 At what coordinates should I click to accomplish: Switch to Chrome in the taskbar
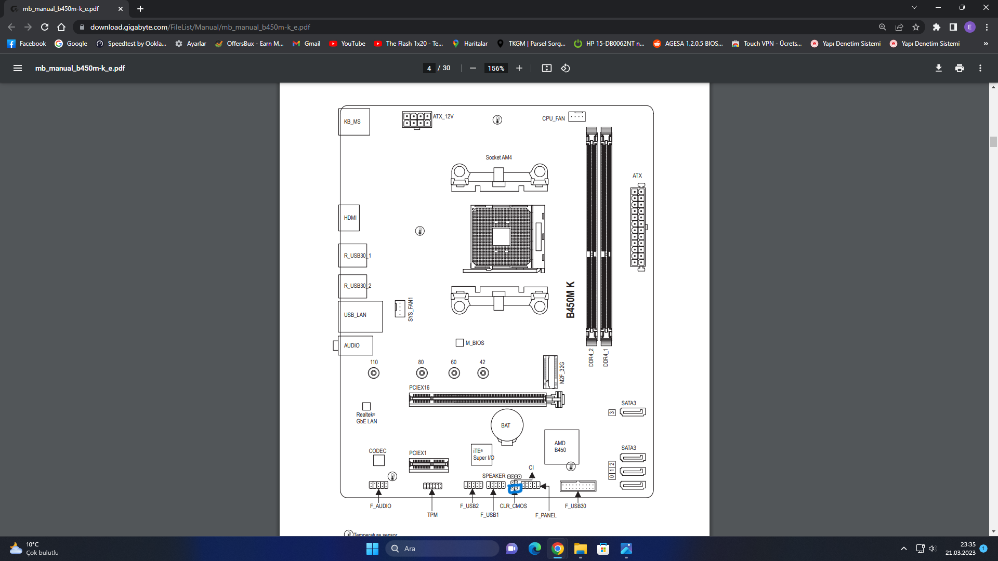click(x=557, y=549)
